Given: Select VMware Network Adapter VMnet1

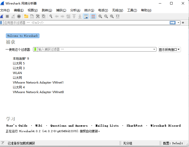Looking at the screenshot, I should pos(38,83).
